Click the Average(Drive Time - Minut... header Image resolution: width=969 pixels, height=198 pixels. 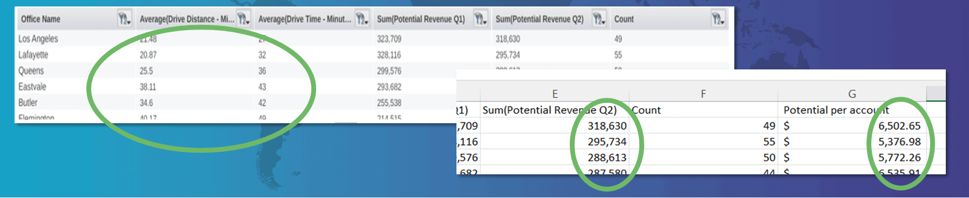click(304, 19)
